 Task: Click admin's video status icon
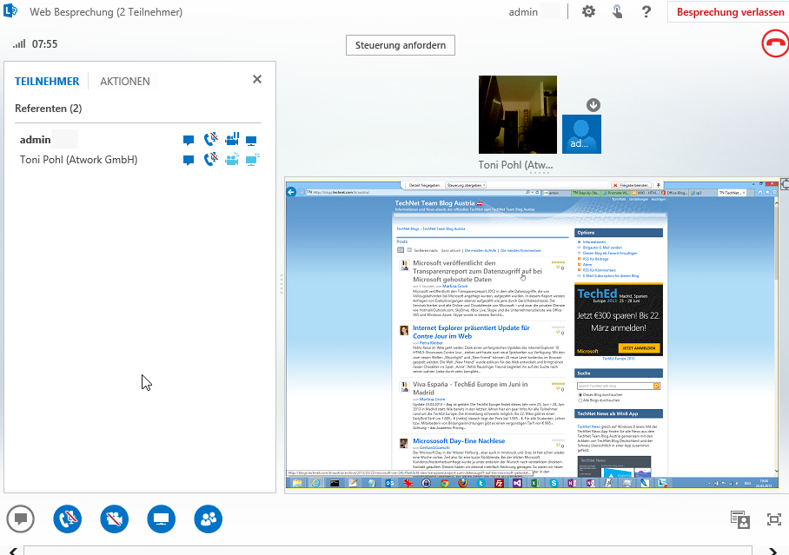(x=232, y=140)
